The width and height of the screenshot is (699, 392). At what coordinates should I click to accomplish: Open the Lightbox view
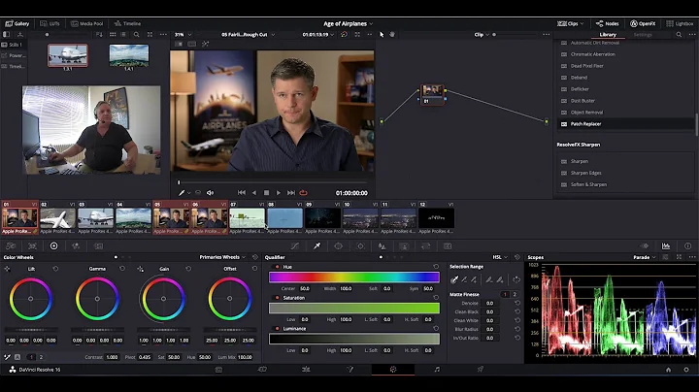[x=680, y=23]
